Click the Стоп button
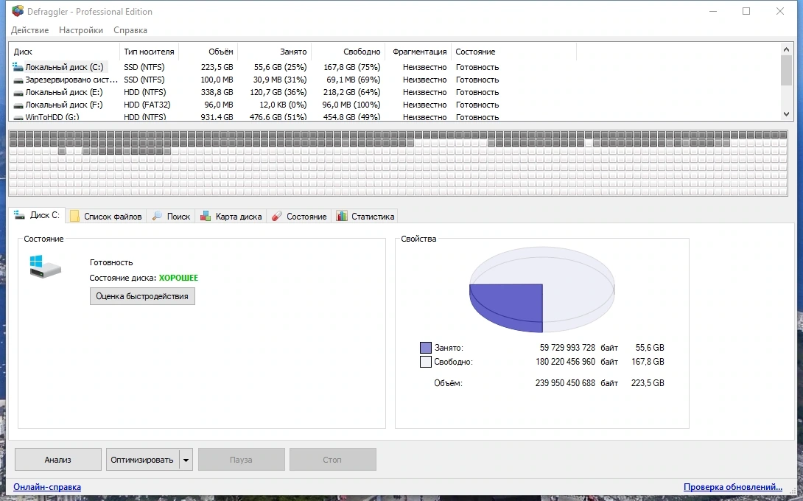Image resolution: width=803 pixels, height=501 pixels. click(332, 460)
